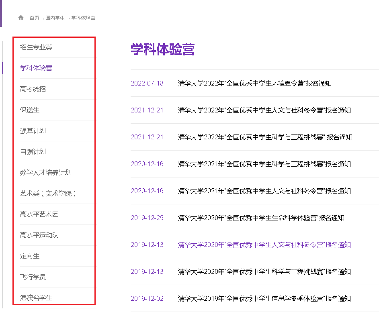
Task: Open the 2020年 生命科学体验营 报名通知
Action: click(x=261, y=218)
